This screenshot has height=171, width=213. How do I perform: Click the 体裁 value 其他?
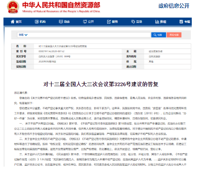coord(151,61)
